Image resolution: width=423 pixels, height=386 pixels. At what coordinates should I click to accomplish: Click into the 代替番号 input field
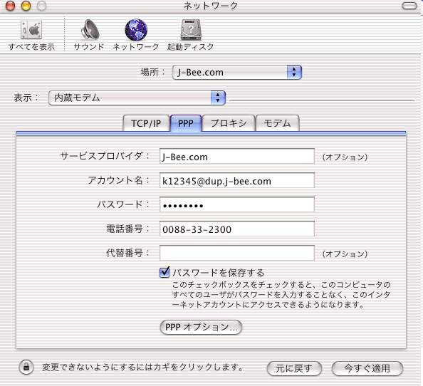(x=237, y=253)
